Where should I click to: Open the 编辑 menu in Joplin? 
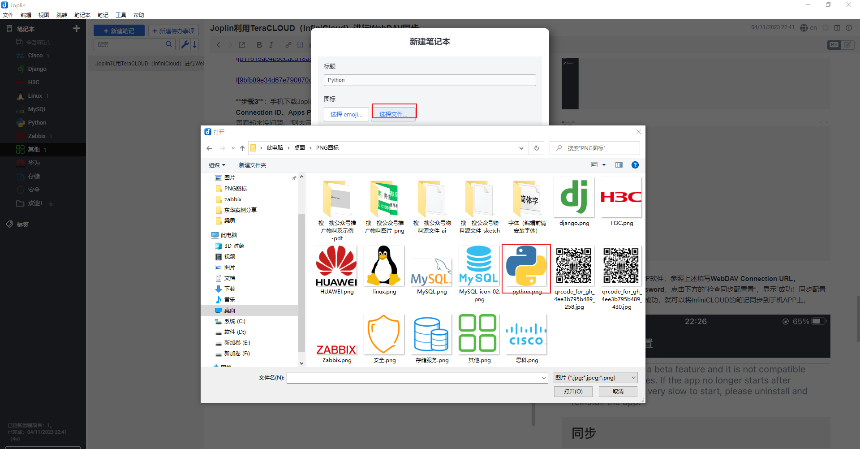[26, 15]
